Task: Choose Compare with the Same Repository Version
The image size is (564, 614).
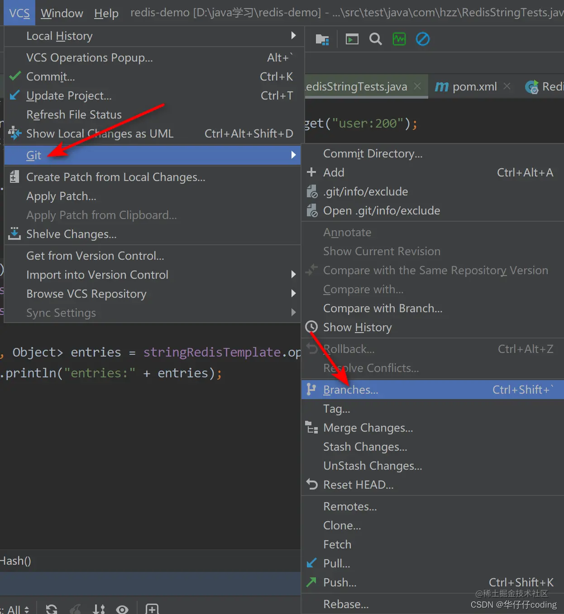Action: tap(433, 270)
